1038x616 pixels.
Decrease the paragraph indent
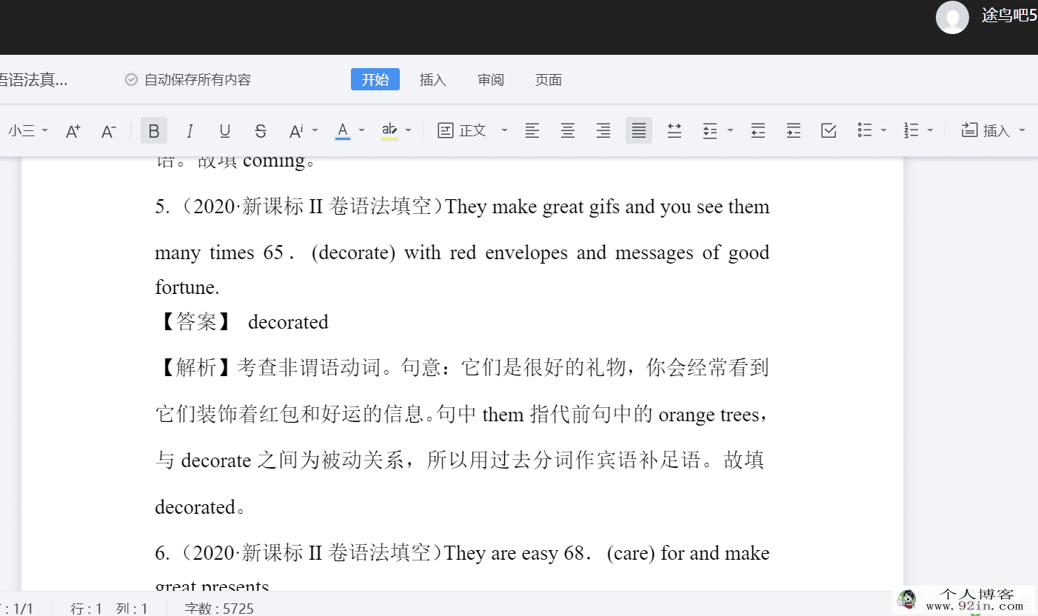pos(758,131)
